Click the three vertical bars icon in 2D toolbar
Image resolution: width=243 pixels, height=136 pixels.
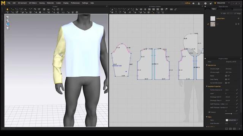pos(171,9)
